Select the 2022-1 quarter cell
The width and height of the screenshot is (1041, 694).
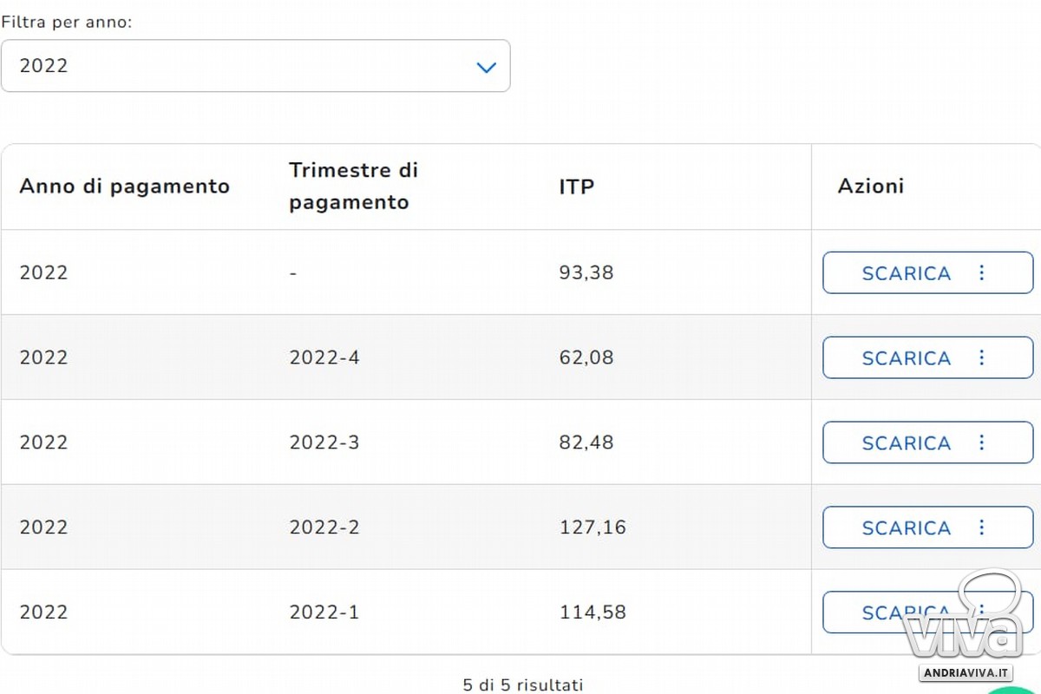click(324, 612)
